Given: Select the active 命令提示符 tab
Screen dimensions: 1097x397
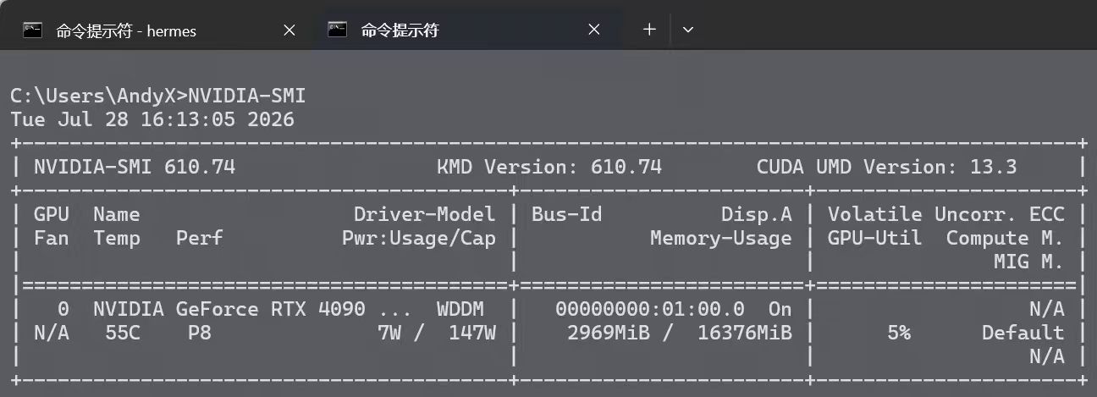Looking at the screenshot, I should coord(466,30).
